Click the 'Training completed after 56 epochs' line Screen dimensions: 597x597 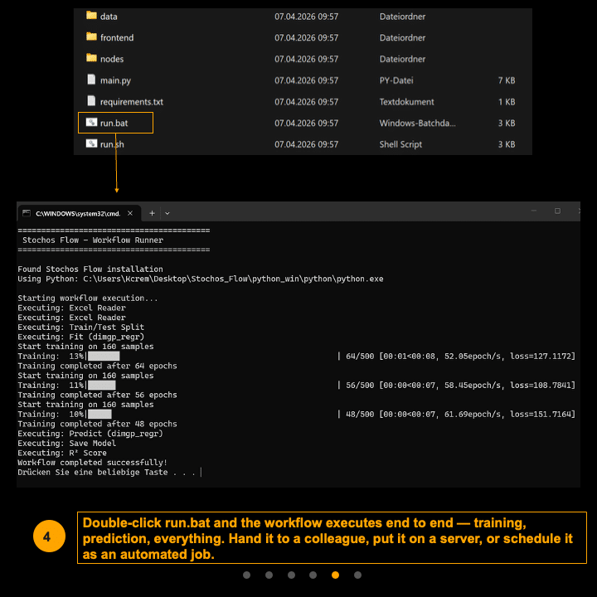(97, 395)
